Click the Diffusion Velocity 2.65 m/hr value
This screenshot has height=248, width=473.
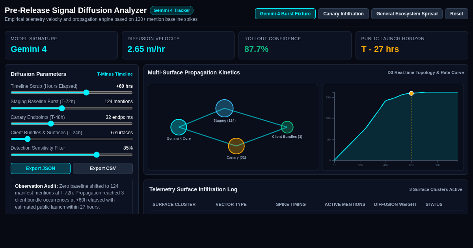(x=146, y=49)
